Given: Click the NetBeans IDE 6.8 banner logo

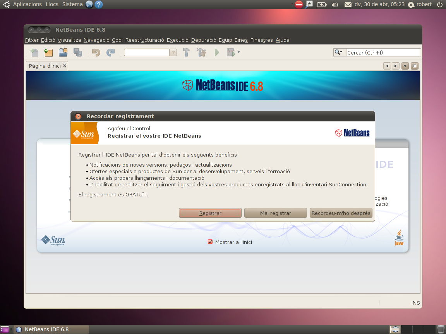Looking at the screenshot, I should [x=223, y=85].
